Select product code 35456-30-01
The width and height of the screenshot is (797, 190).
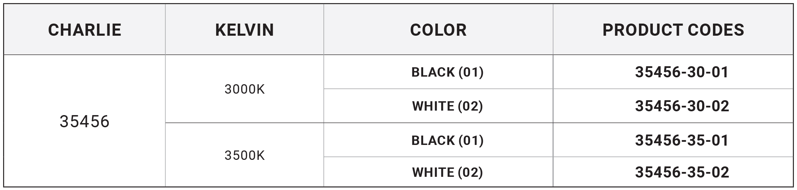(x=682, y=72)
